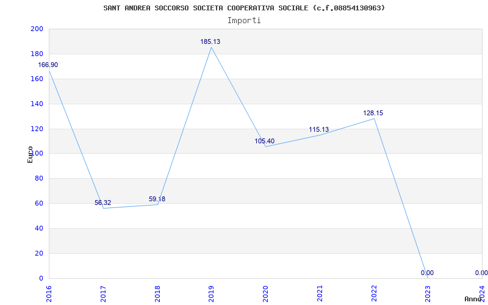This screenshot has width=488, height=305.
Task: Select the 56.32 data label
Action: click(102, 203)
